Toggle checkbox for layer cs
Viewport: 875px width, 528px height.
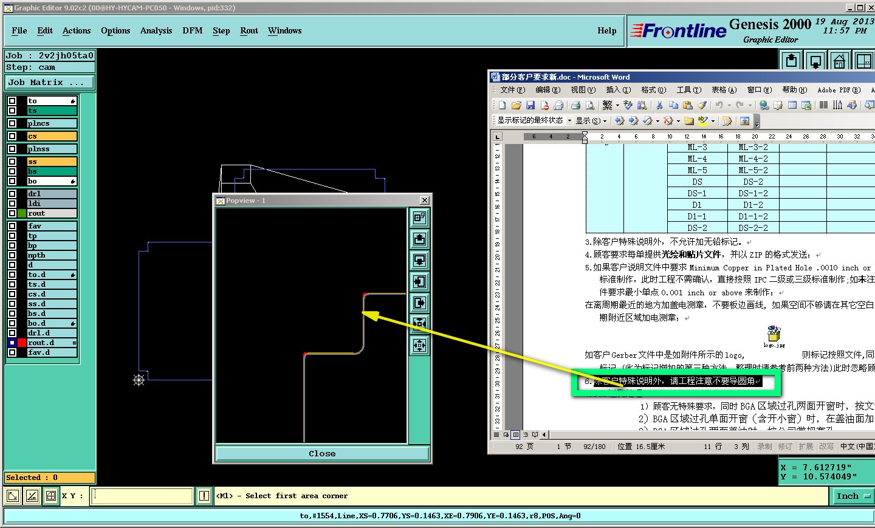[12, 136]
